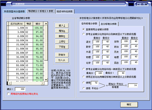
Task: Select 使用正态化比例确定标准分 radio option
Action: (x=84, y=77)
